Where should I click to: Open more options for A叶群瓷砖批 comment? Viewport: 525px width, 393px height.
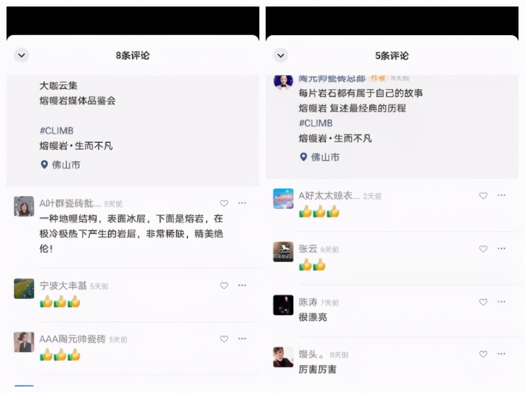(x=242, y=203)
